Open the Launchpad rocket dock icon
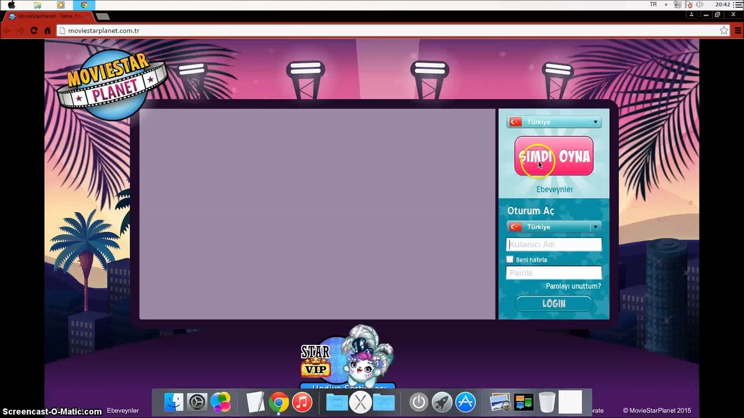Viewport: 744px width, 418px height. coord(442,402)
